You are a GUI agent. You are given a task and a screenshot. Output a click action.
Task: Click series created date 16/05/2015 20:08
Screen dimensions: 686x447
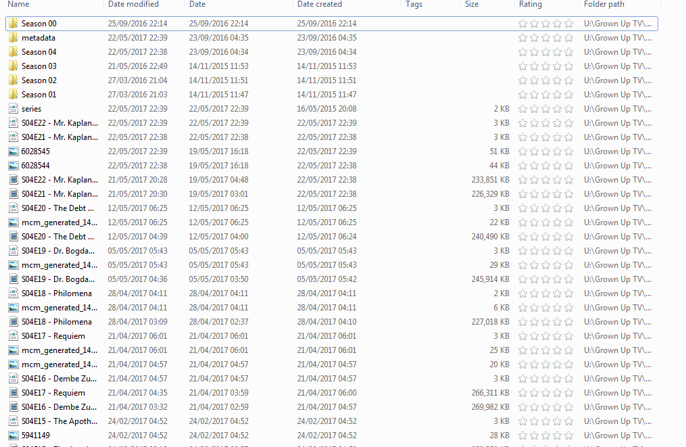click(327, 109)
